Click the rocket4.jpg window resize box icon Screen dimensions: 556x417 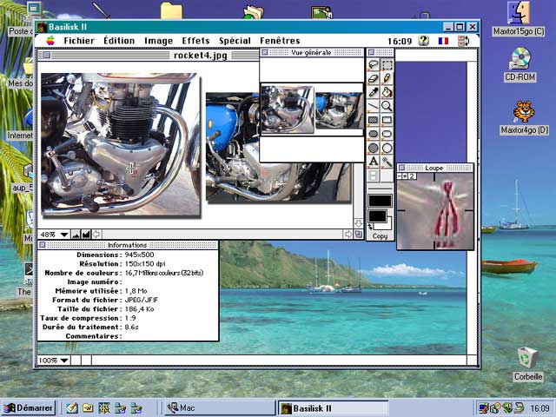tap(359, 235)
